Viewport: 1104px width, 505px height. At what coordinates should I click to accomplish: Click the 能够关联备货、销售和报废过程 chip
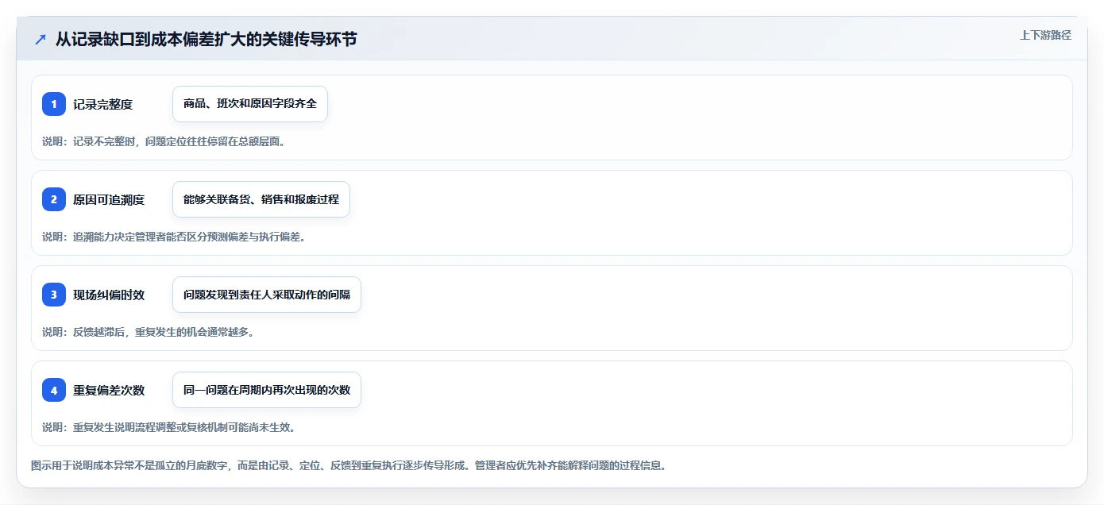click(x=261, y=199)
